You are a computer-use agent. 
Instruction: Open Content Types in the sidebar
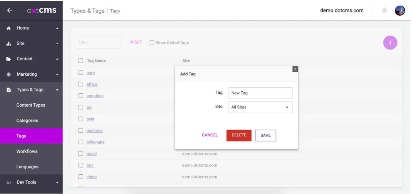[31, 105]
